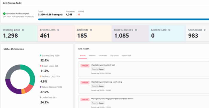Click the Processed value 4,265
The height and width of the screenshot is (108, 209).
point(69,15)
